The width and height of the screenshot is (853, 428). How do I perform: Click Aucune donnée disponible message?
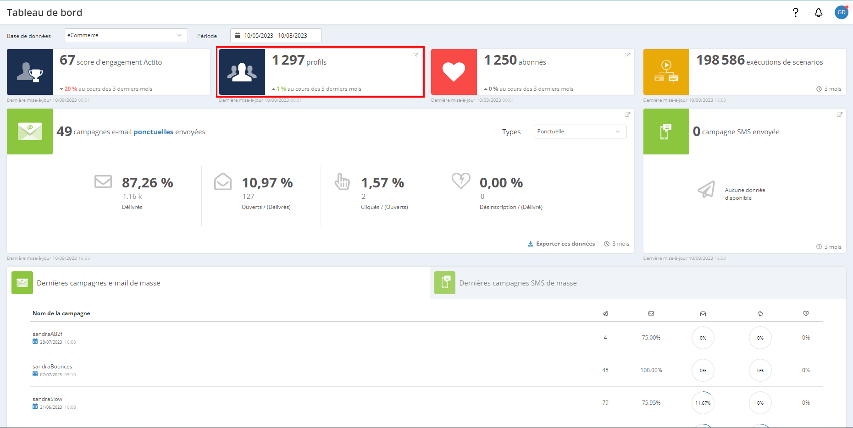(x=745, y=194)
